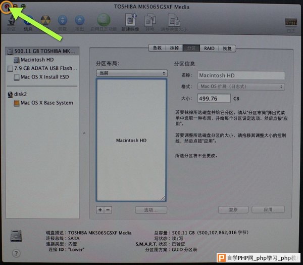Click the hard drive icon beside disk description
303x265 pixels.
pos(16,236)
